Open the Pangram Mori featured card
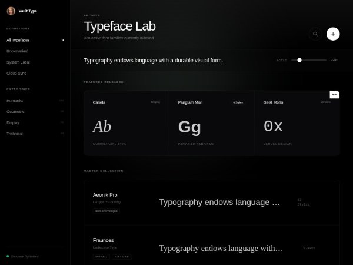This screenshot has height=265, width=353. coord(212,123)
